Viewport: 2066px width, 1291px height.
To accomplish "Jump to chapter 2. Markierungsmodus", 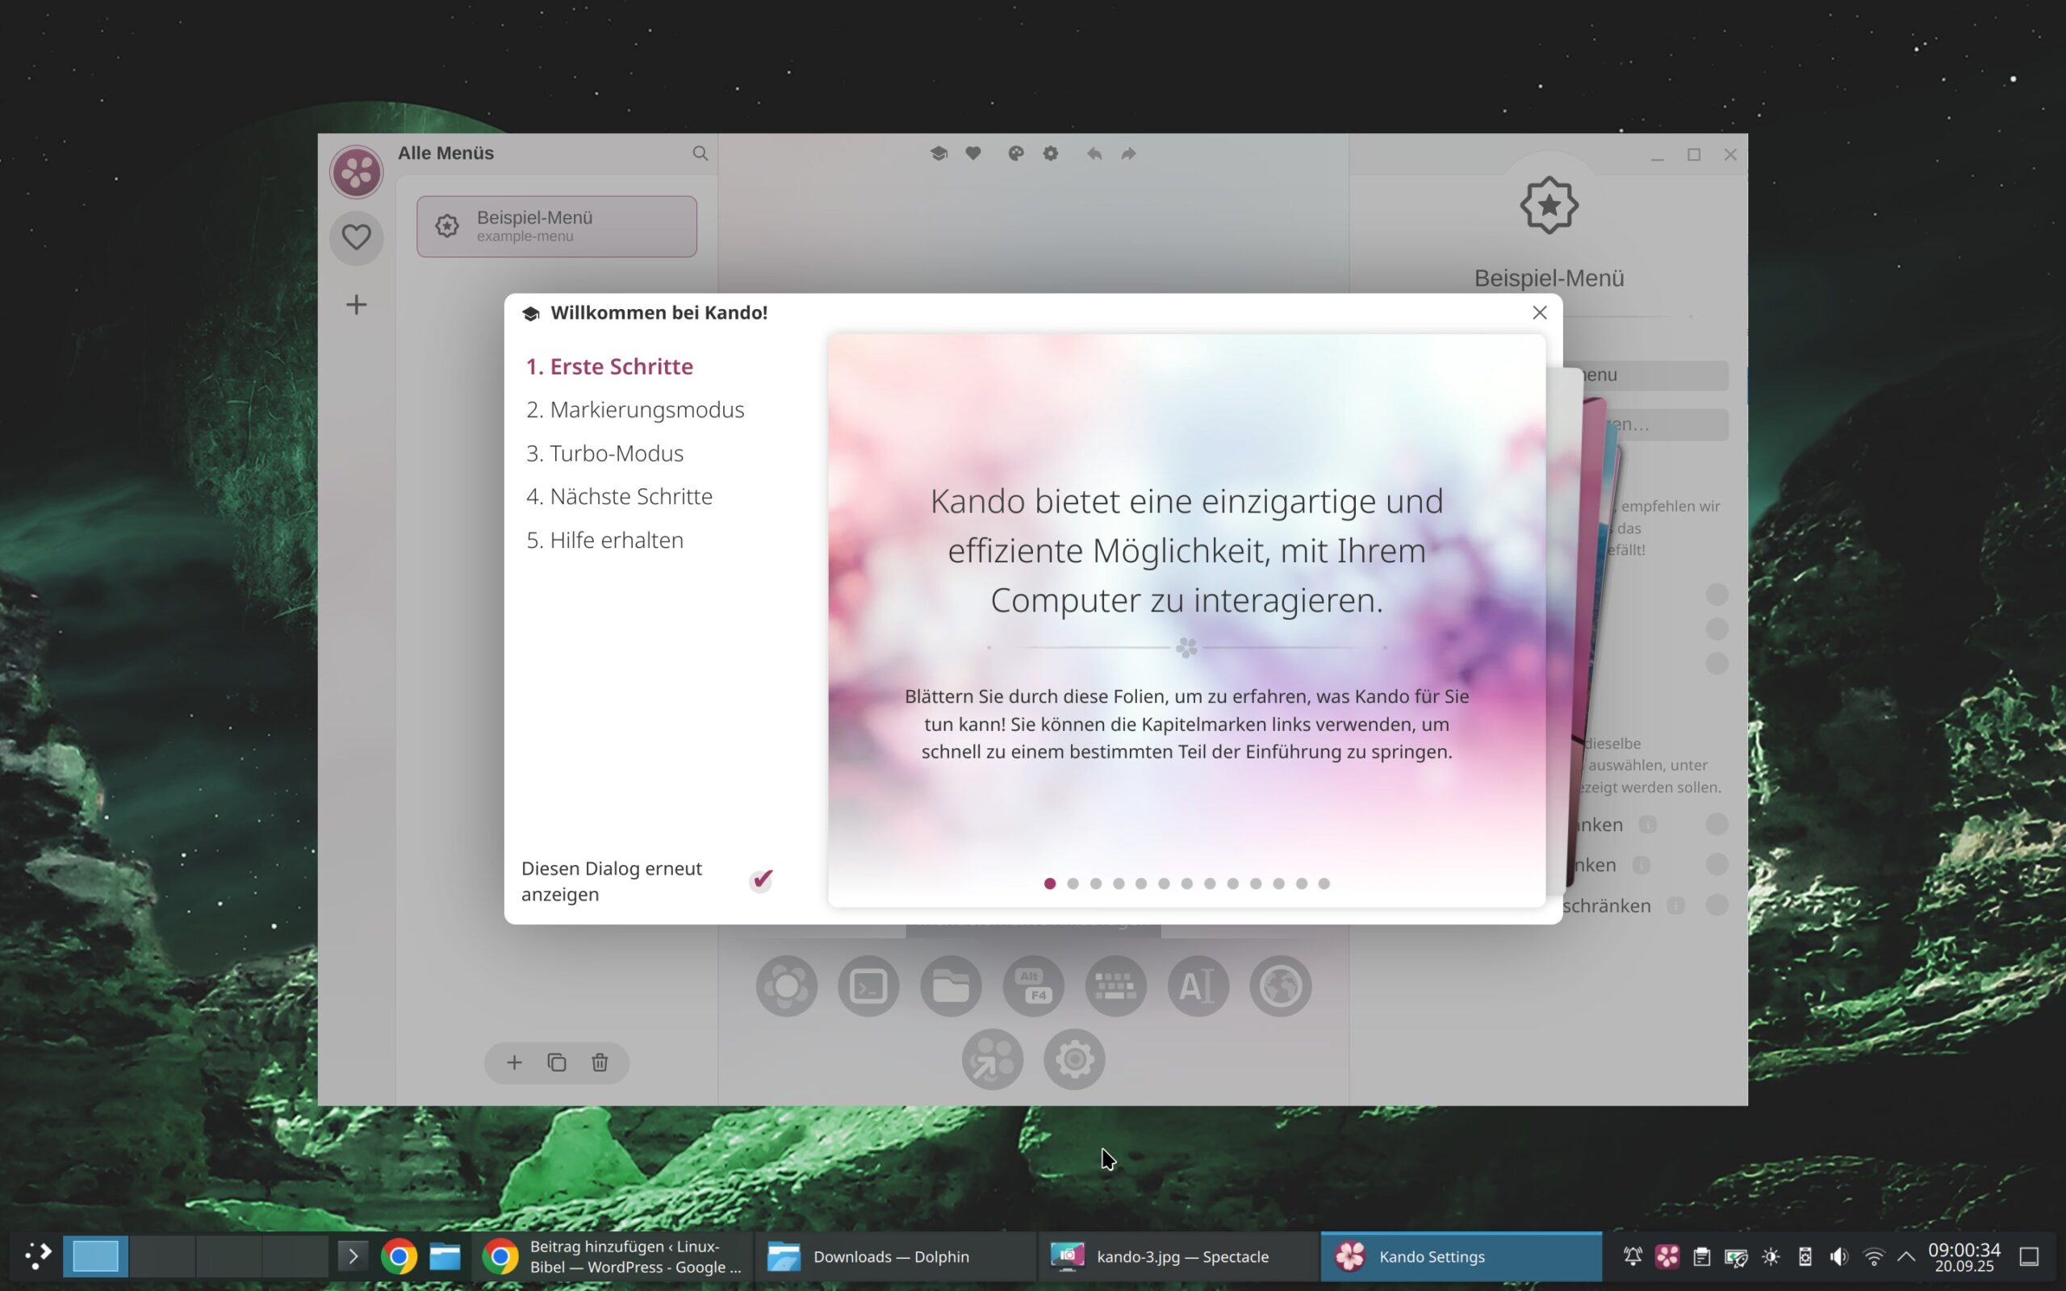I will pos(635,410).
